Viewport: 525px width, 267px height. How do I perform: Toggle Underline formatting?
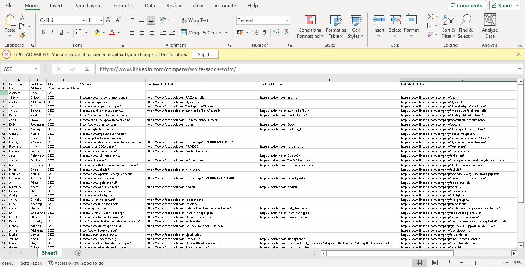61,32
